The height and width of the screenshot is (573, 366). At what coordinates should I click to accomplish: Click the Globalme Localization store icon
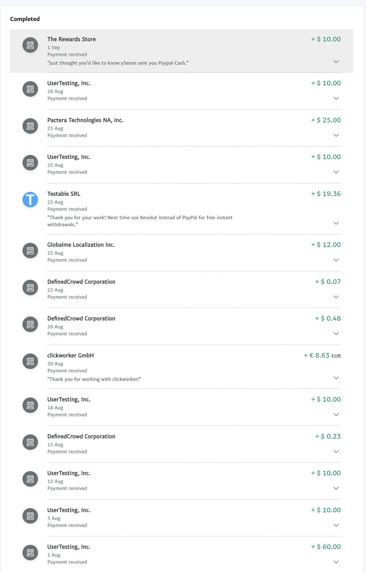30,251
